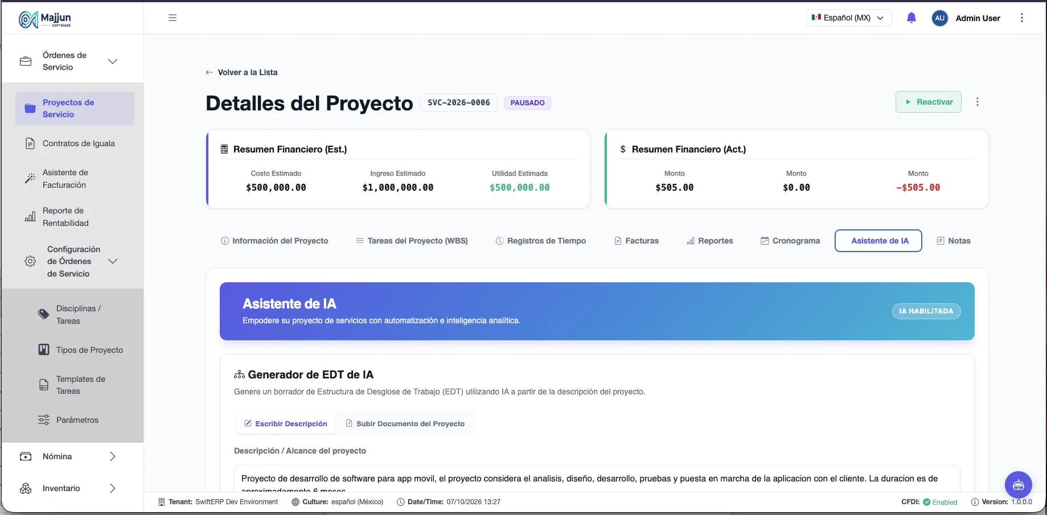This screenshot has height=515, width=1047.
Task: Click Proyectos de Servicio folder item
Action: coord(75,108)
